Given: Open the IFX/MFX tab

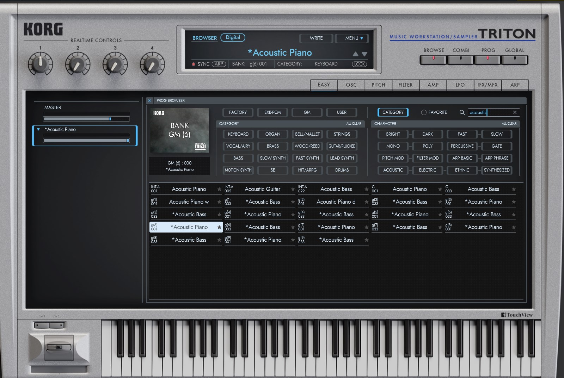Looking at the screenshot, I should coord(487,85).
